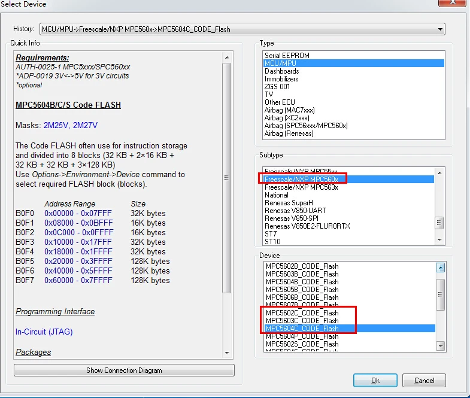Select MCU/MPU in Type list

pos(354,63)
